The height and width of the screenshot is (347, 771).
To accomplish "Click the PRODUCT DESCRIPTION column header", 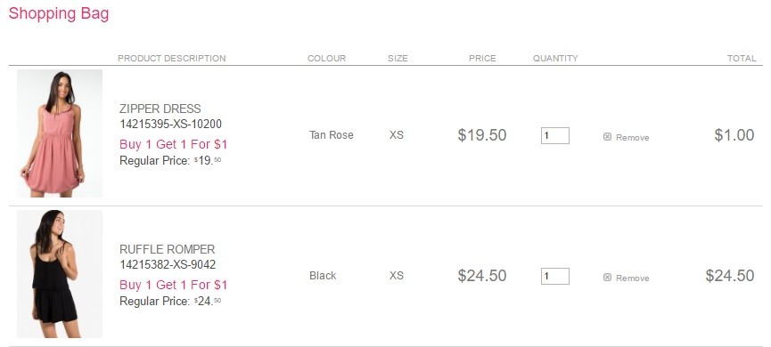I will tap(172, 58).
